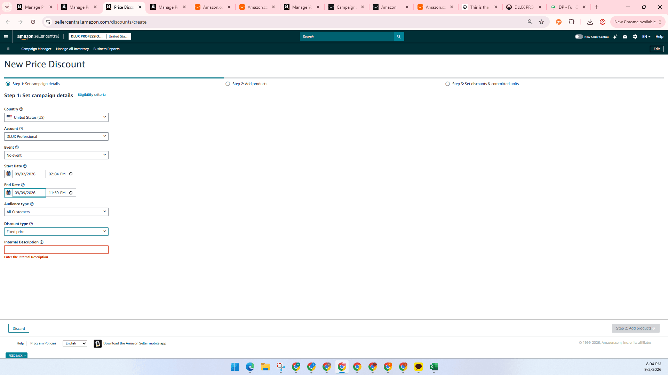Open the Start Date calendar icon
This screenshot has height=375, width=668.
tap(8, 174)
